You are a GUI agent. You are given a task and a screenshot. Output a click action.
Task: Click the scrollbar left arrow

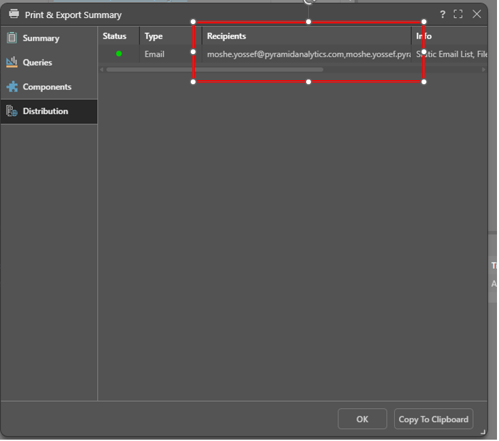101,69
